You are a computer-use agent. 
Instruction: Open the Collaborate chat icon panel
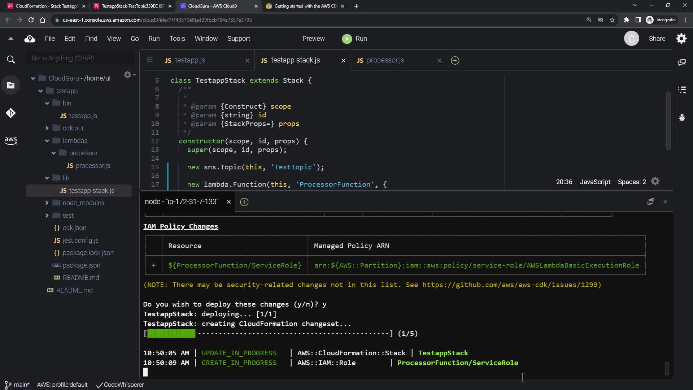tap(682, 62)
